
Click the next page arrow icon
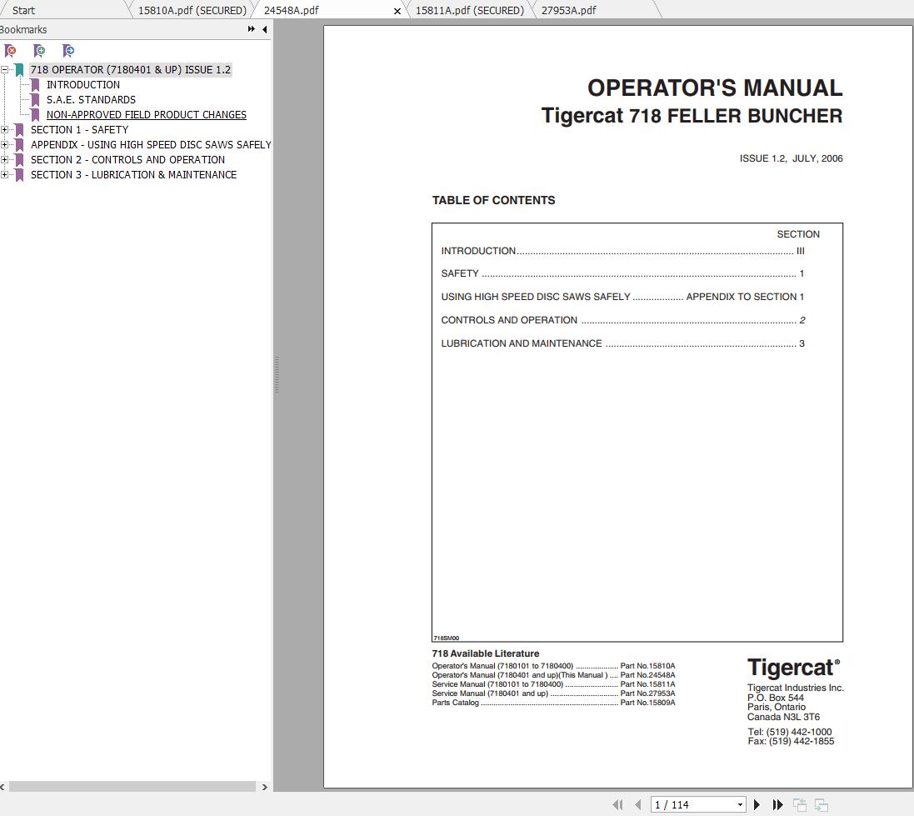757,803
